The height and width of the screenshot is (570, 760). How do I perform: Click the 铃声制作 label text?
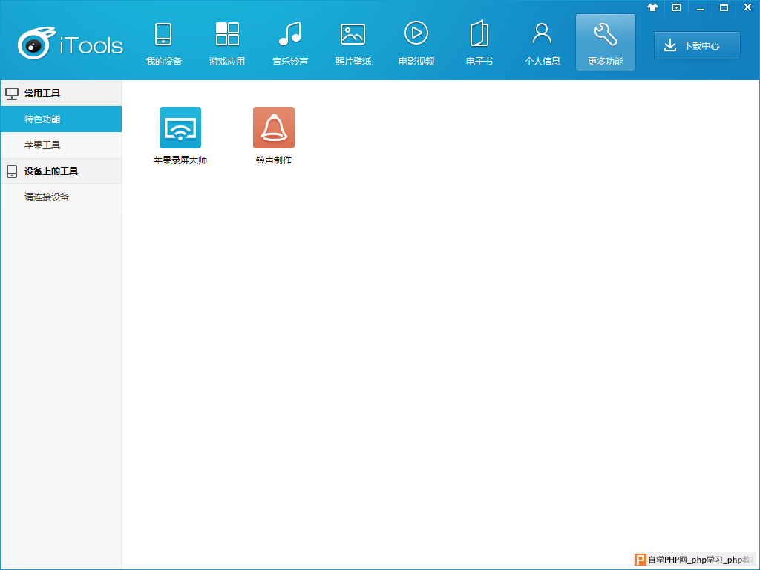[274, 160]
